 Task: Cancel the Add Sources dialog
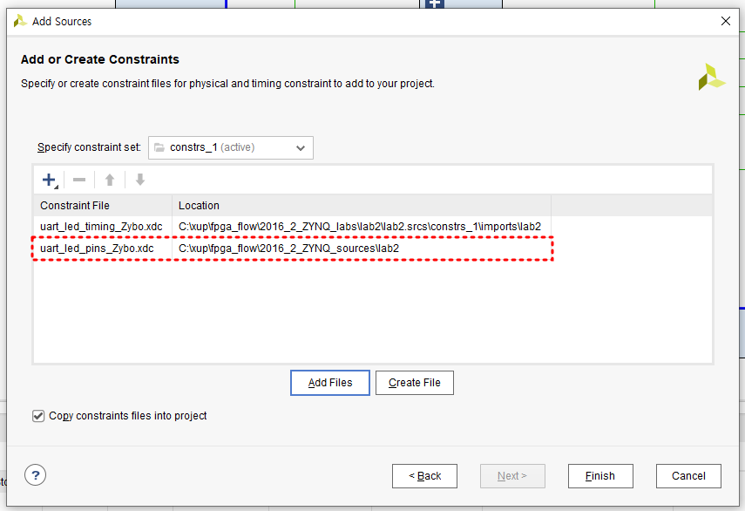(x=688, y=476)
